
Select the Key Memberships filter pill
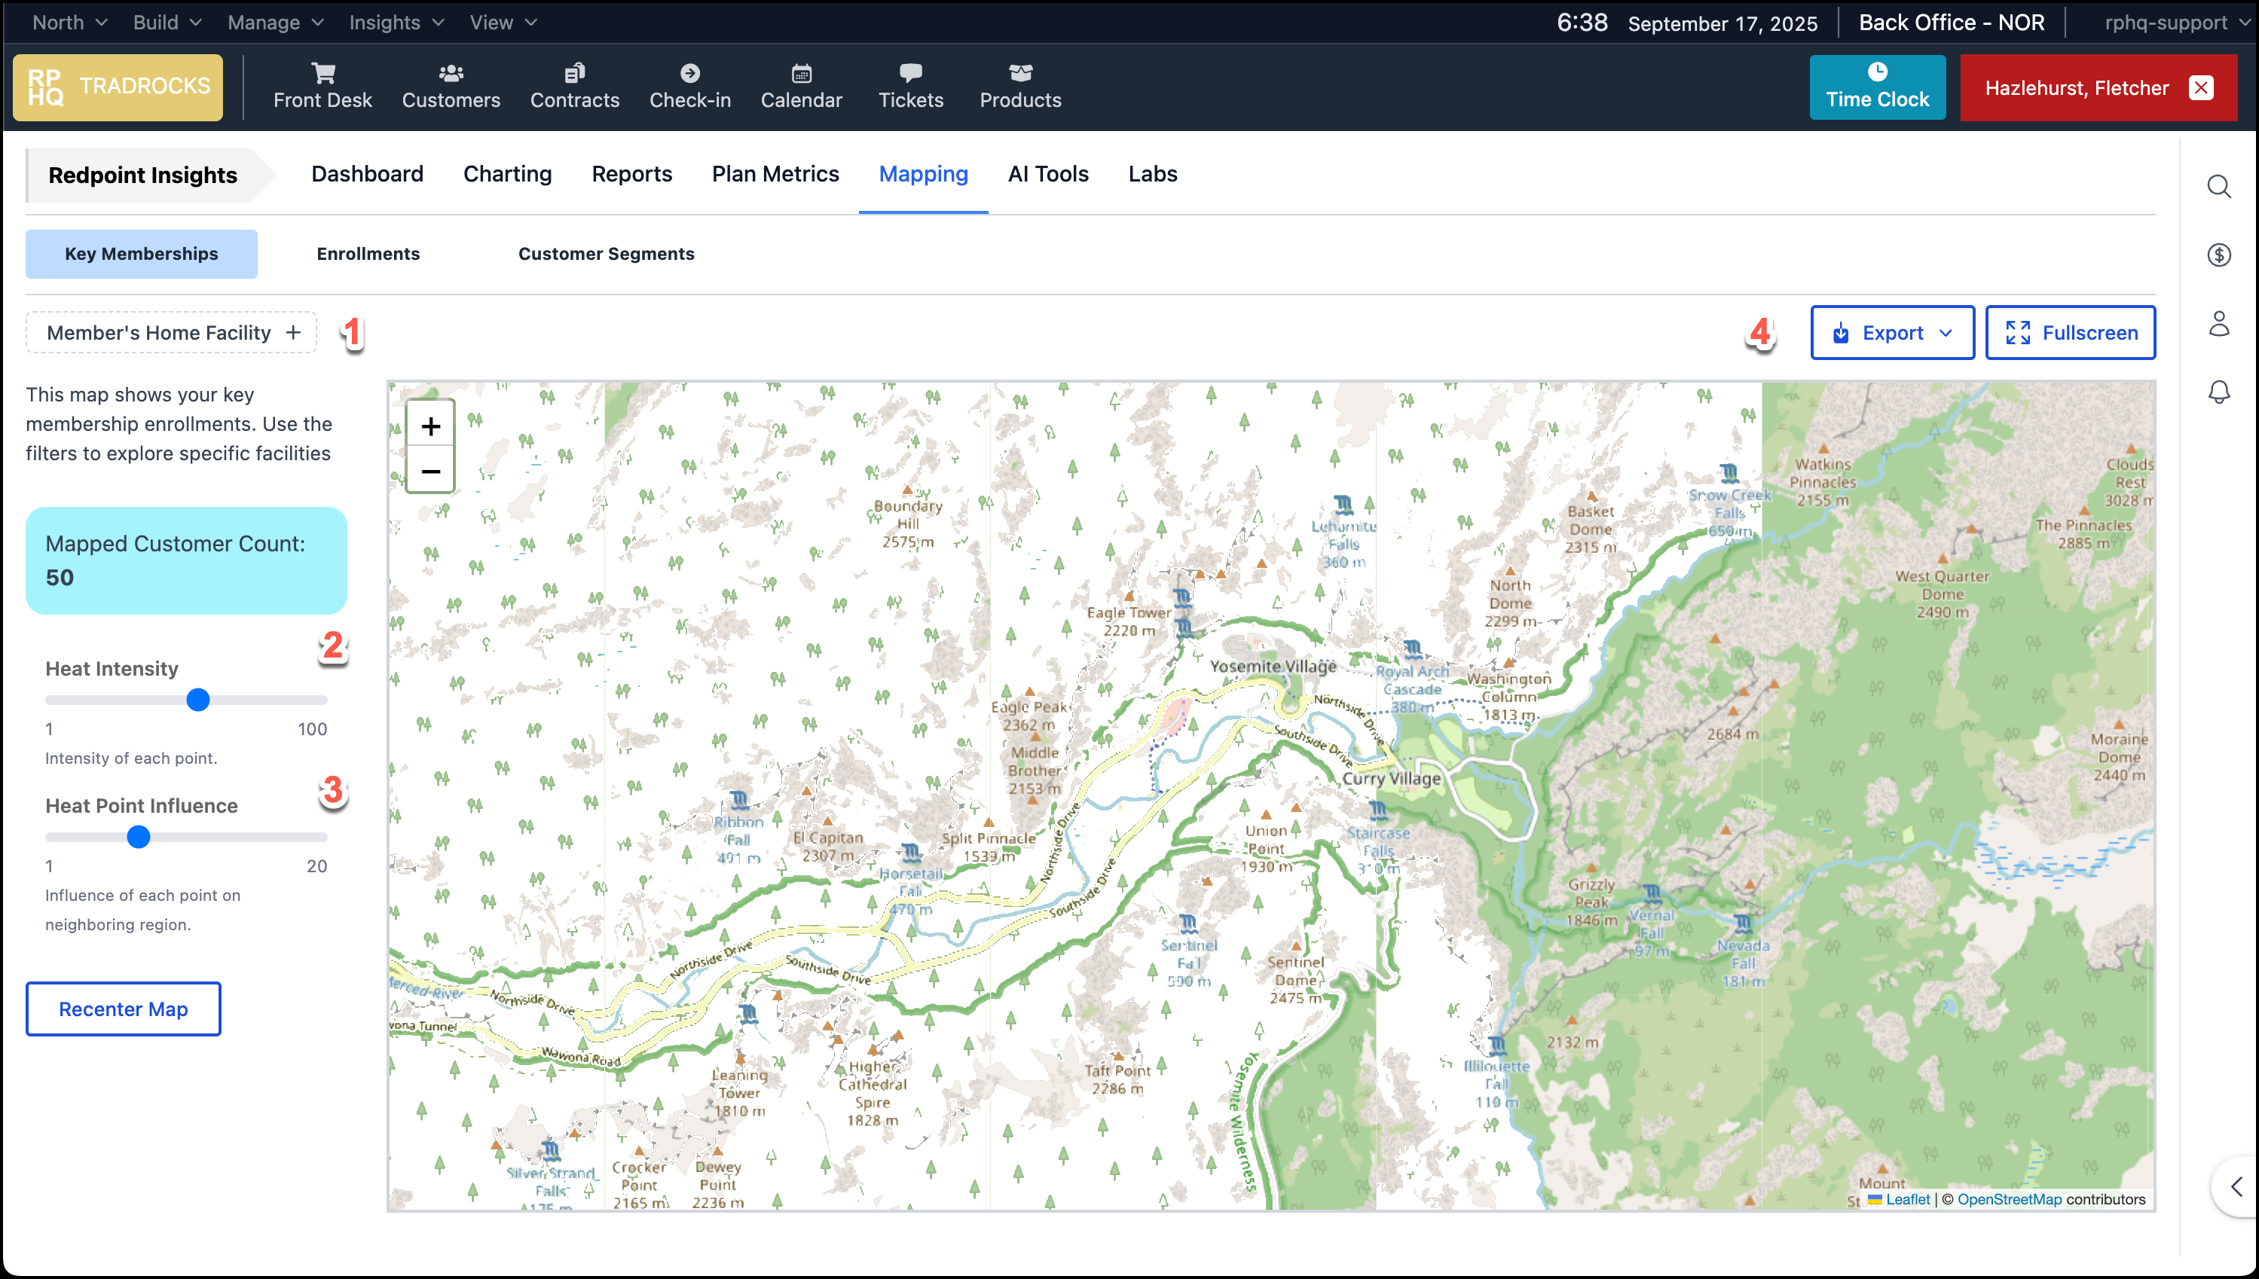click(141, 254)
